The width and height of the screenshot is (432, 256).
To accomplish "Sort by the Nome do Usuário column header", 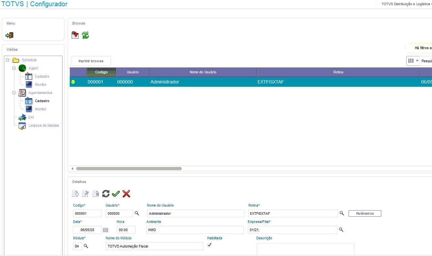I will [203, 72].
